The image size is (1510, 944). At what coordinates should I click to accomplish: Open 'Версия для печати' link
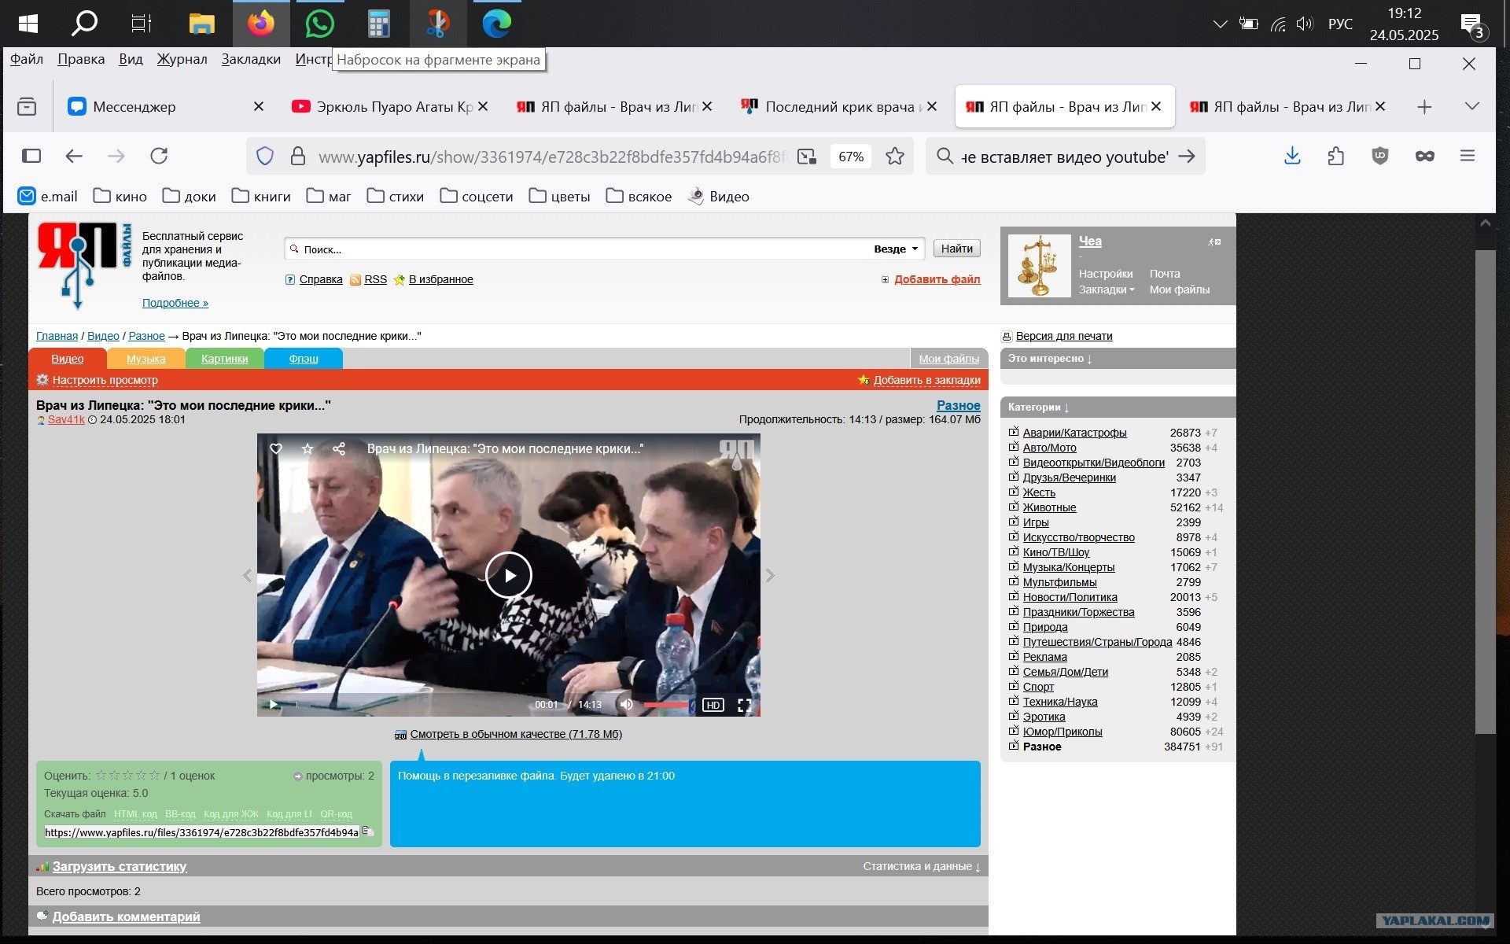click(x=1063, y=336)
